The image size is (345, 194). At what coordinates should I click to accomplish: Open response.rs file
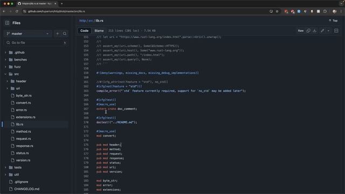[x=24, y=146]
